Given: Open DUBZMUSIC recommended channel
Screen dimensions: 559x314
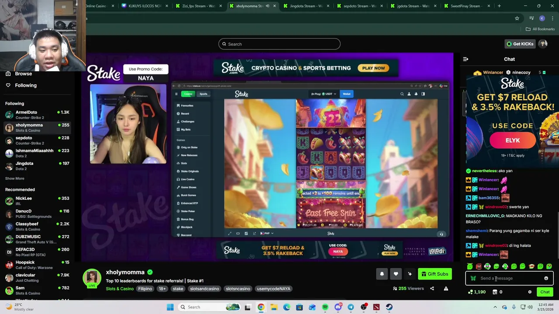Looking at the screenshot, I should 37,239.
